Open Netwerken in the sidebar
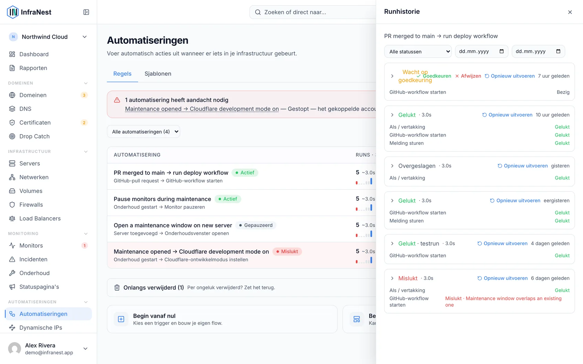This screenshot has height=364, width=583. [x=48, y=177]
